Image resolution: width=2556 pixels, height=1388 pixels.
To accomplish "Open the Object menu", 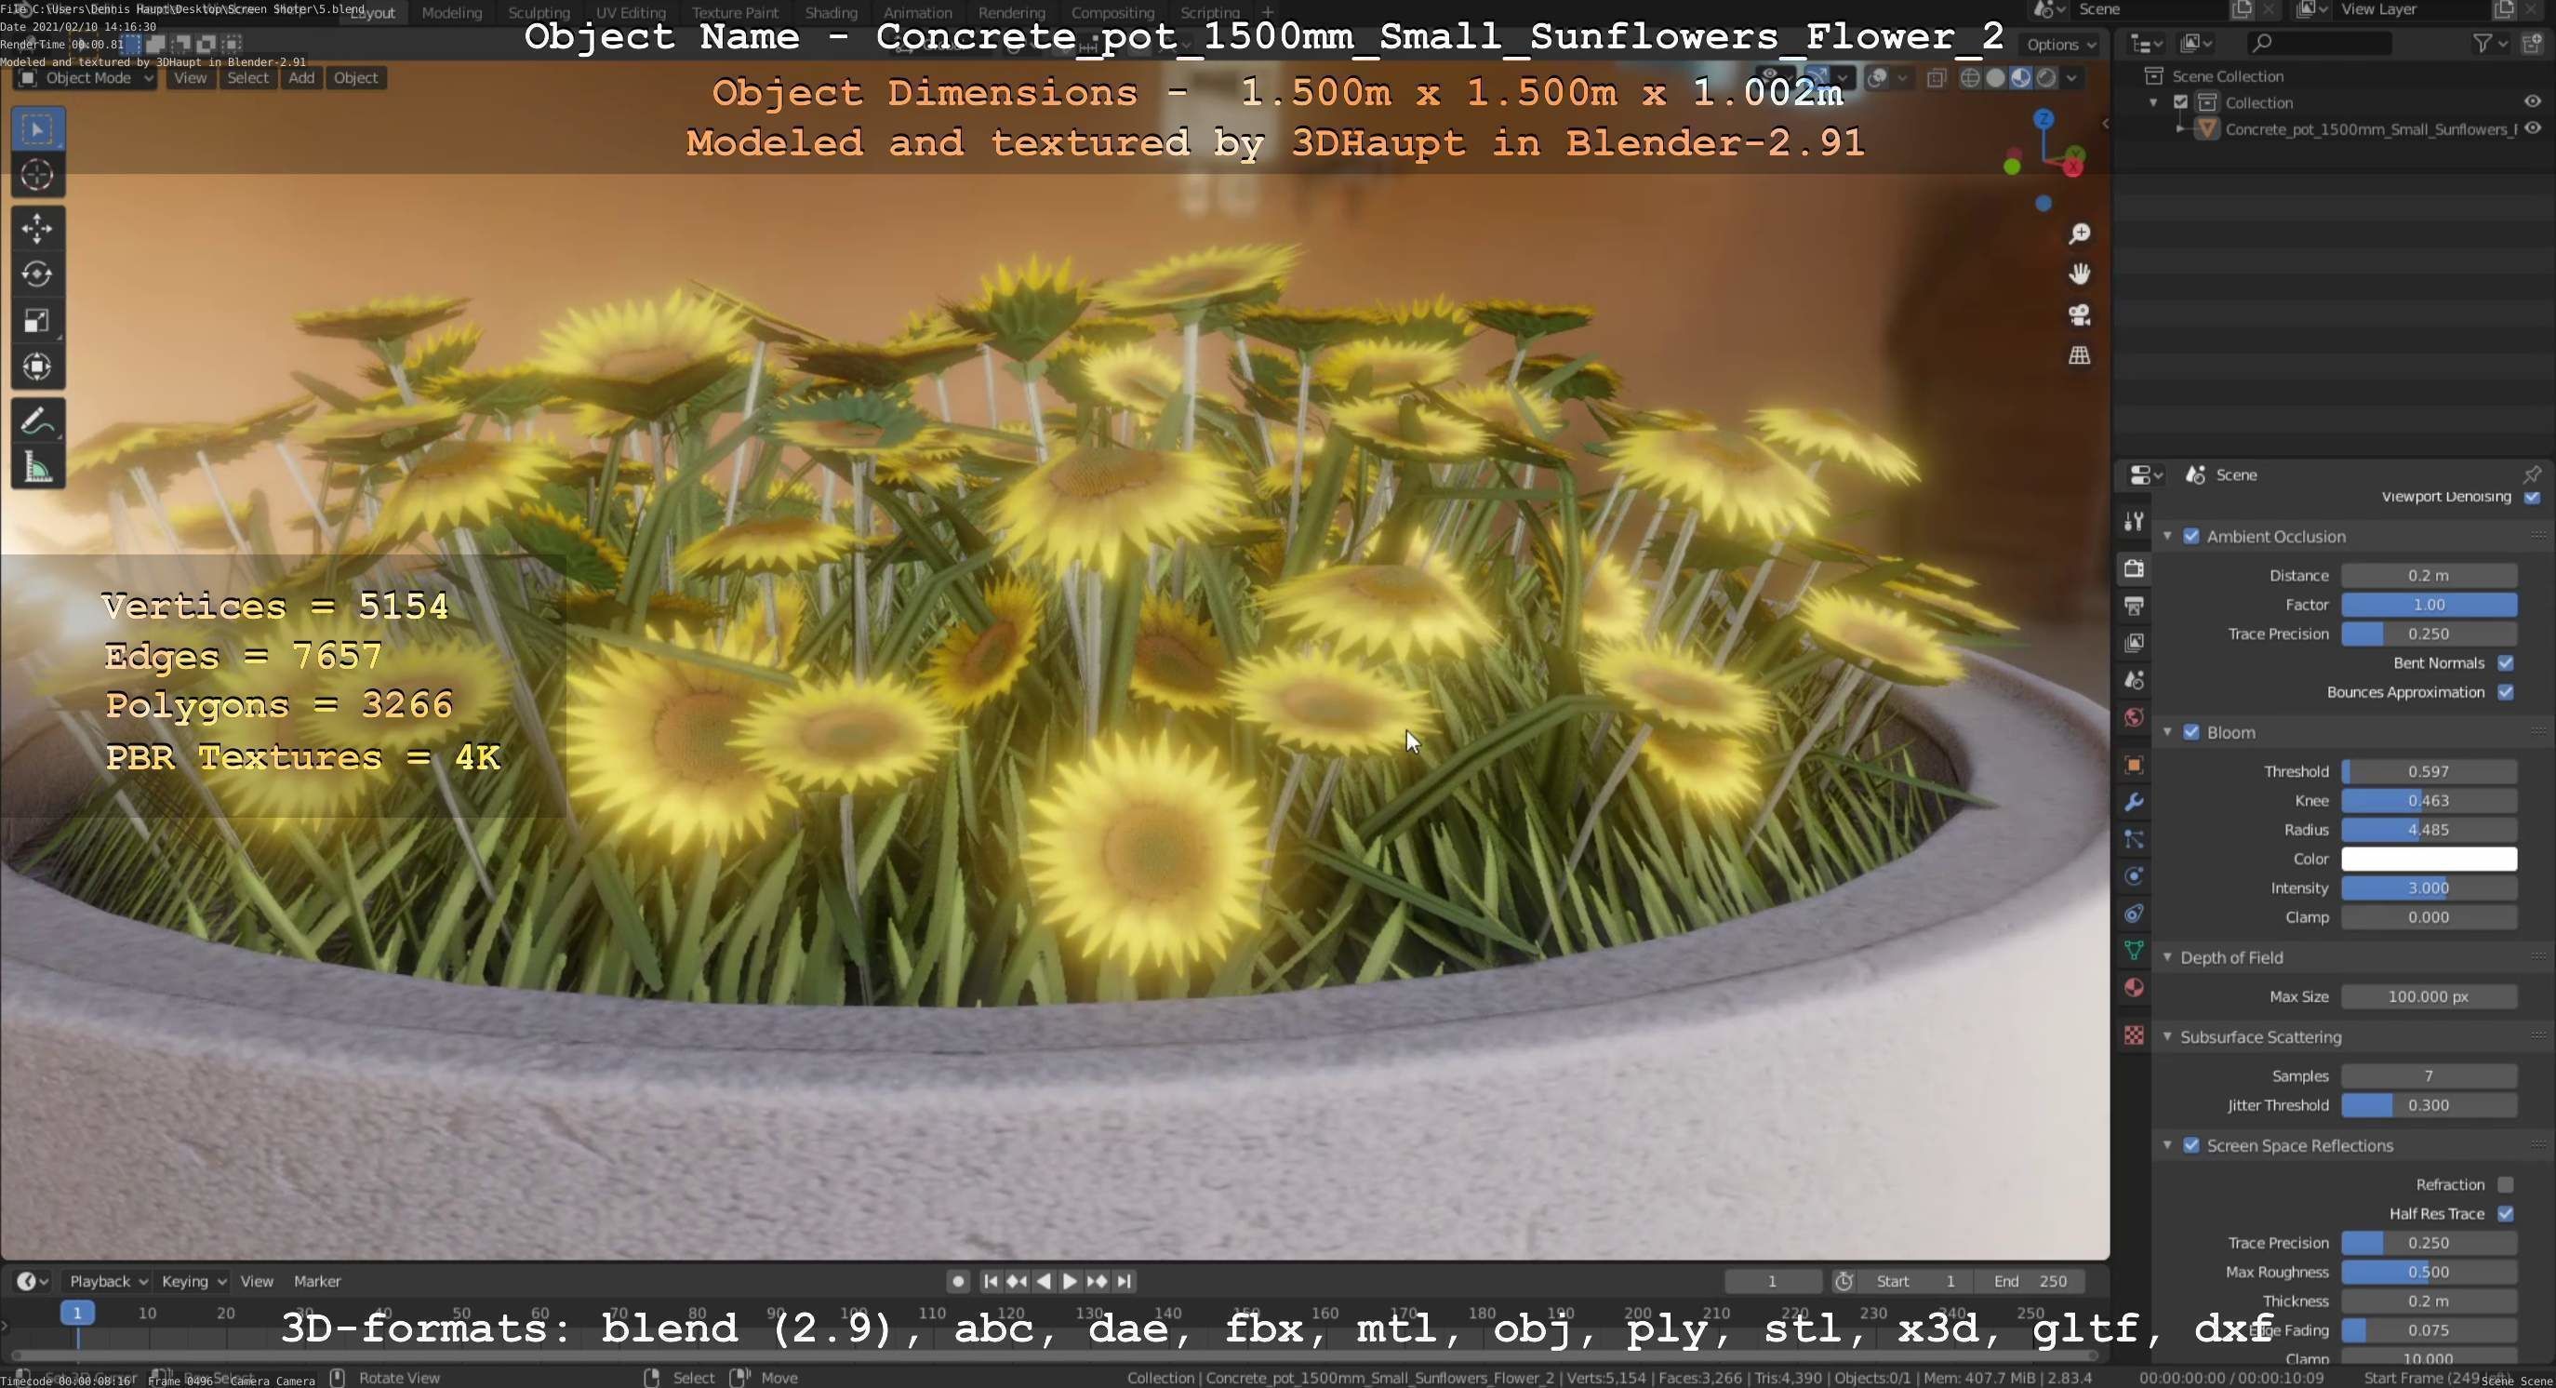I will [355, 78].
